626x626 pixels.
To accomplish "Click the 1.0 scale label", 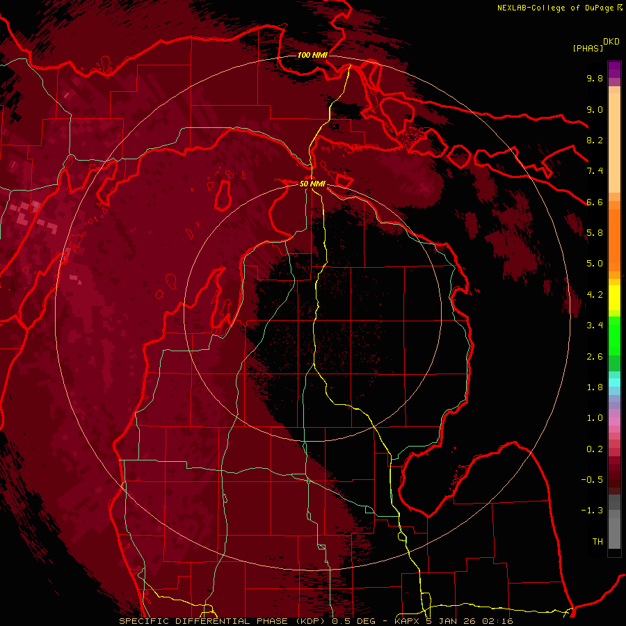I will click(x=595, y=418).
